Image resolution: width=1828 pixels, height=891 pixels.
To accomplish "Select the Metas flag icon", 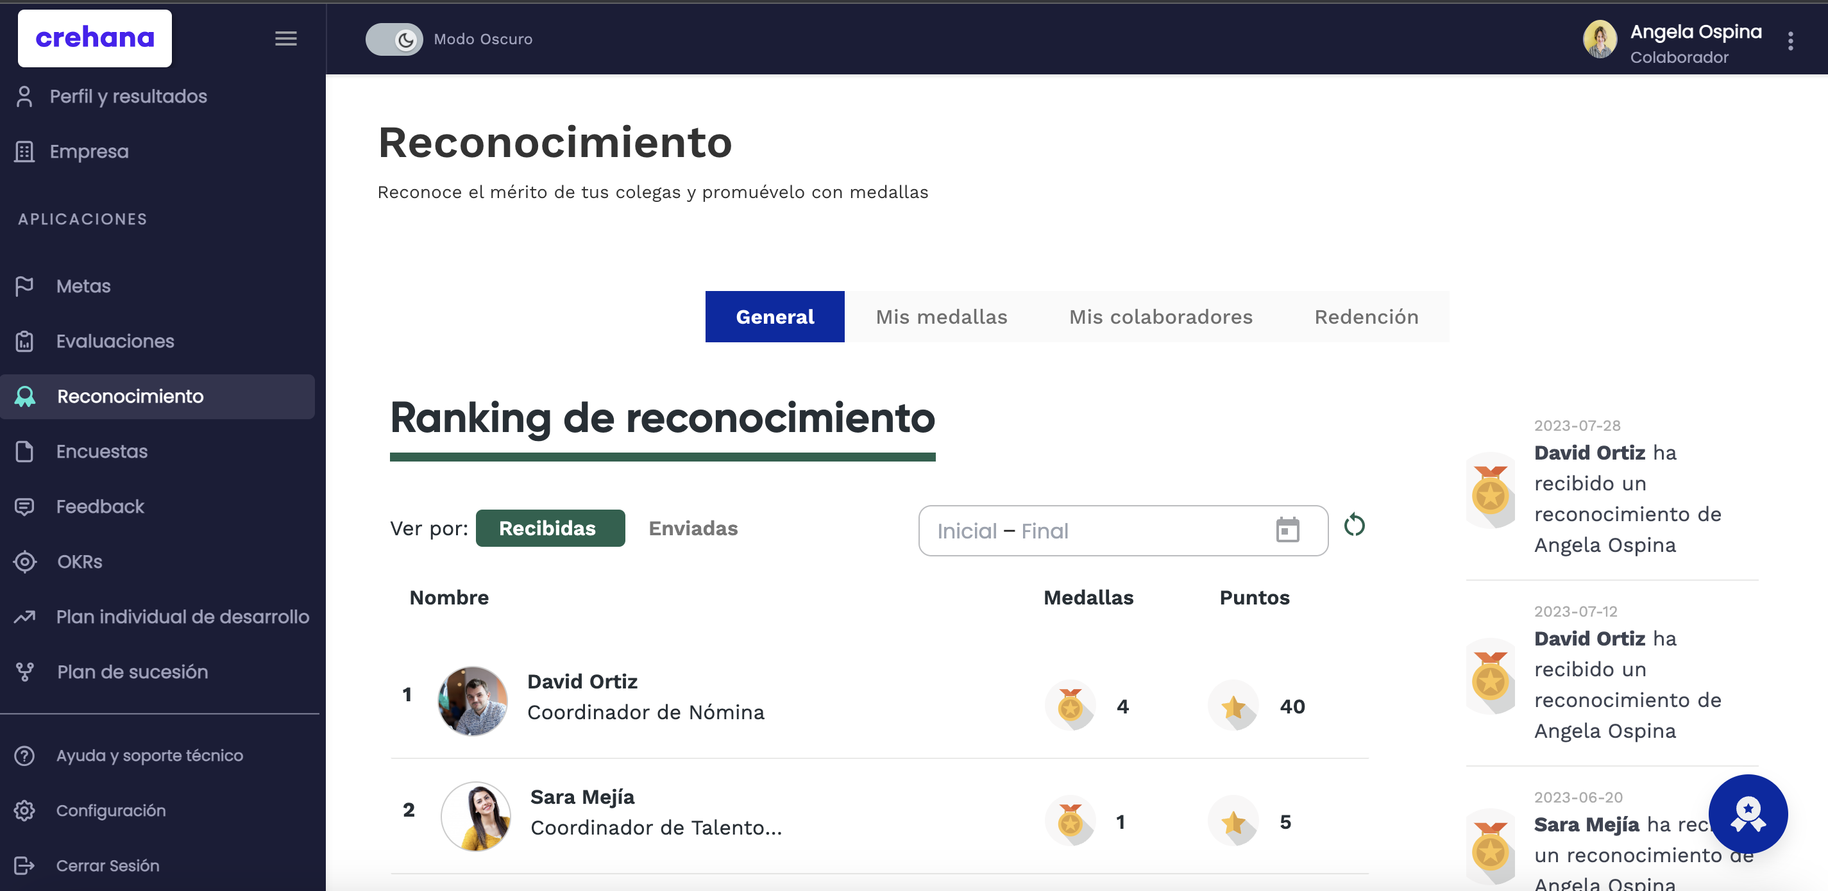I will tap(25, 285).
